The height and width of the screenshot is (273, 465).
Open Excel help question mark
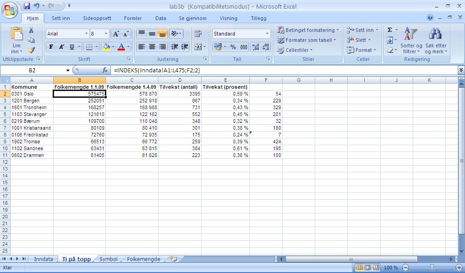click(x=430, y=18)
